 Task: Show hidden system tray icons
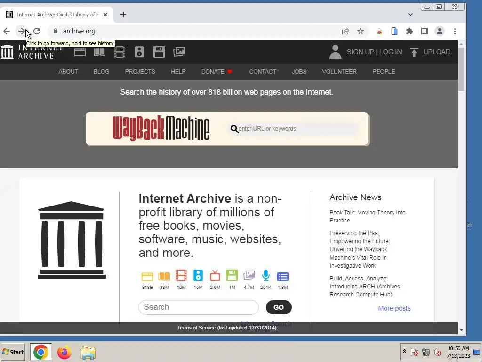tap(404, 352)
